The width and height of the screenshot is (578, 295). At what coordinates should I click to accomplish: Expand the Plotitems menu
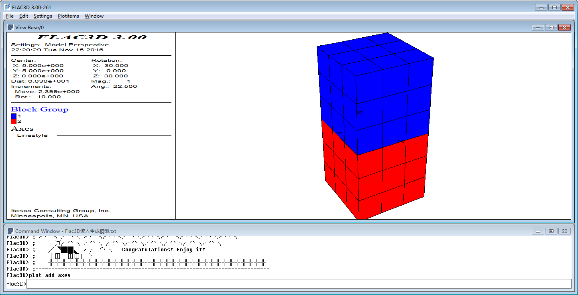pyautogui.click(x=68, y=16)
